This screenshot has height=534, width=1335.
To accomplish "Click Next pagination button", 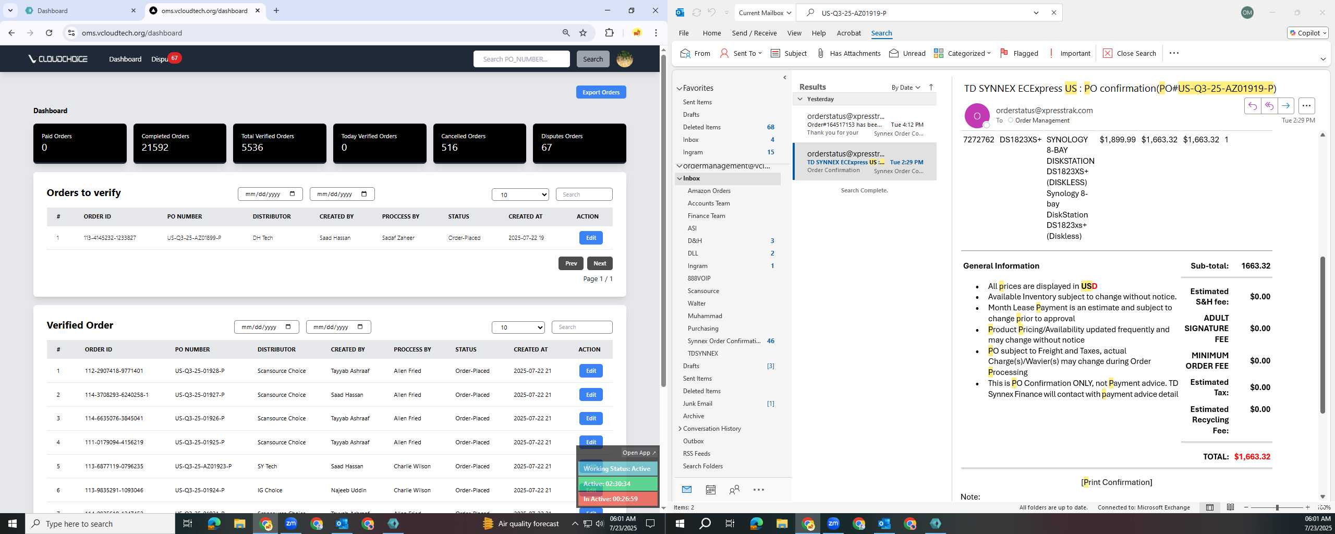I will 600,263.
